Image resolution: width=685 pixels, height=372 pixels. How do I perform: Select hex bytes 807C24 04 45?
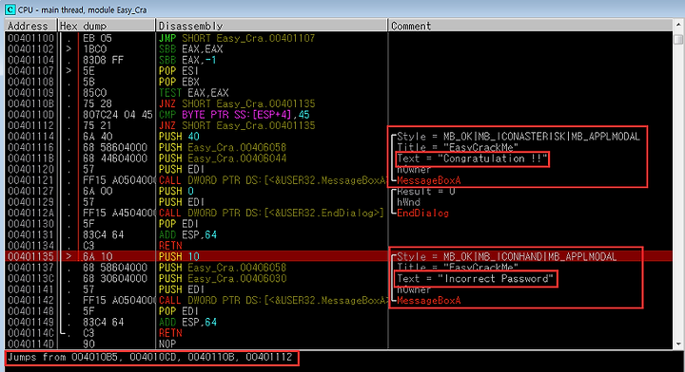118,115
